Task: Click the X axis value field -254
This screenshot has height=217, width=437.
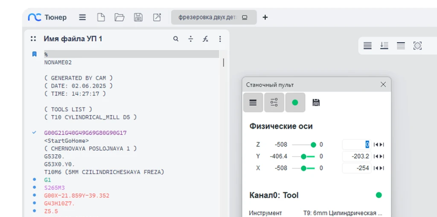Action: [x=357, y=168]
